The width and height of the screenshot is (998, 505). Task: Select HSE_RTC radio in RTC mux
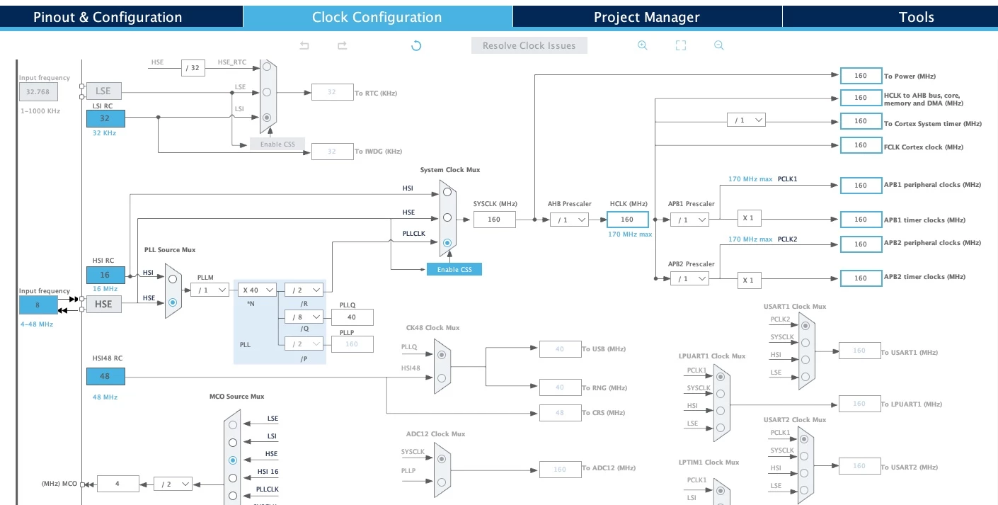266,66
